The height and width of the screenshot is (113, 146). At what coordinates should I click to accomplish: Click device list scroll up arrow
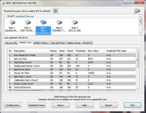140,16
